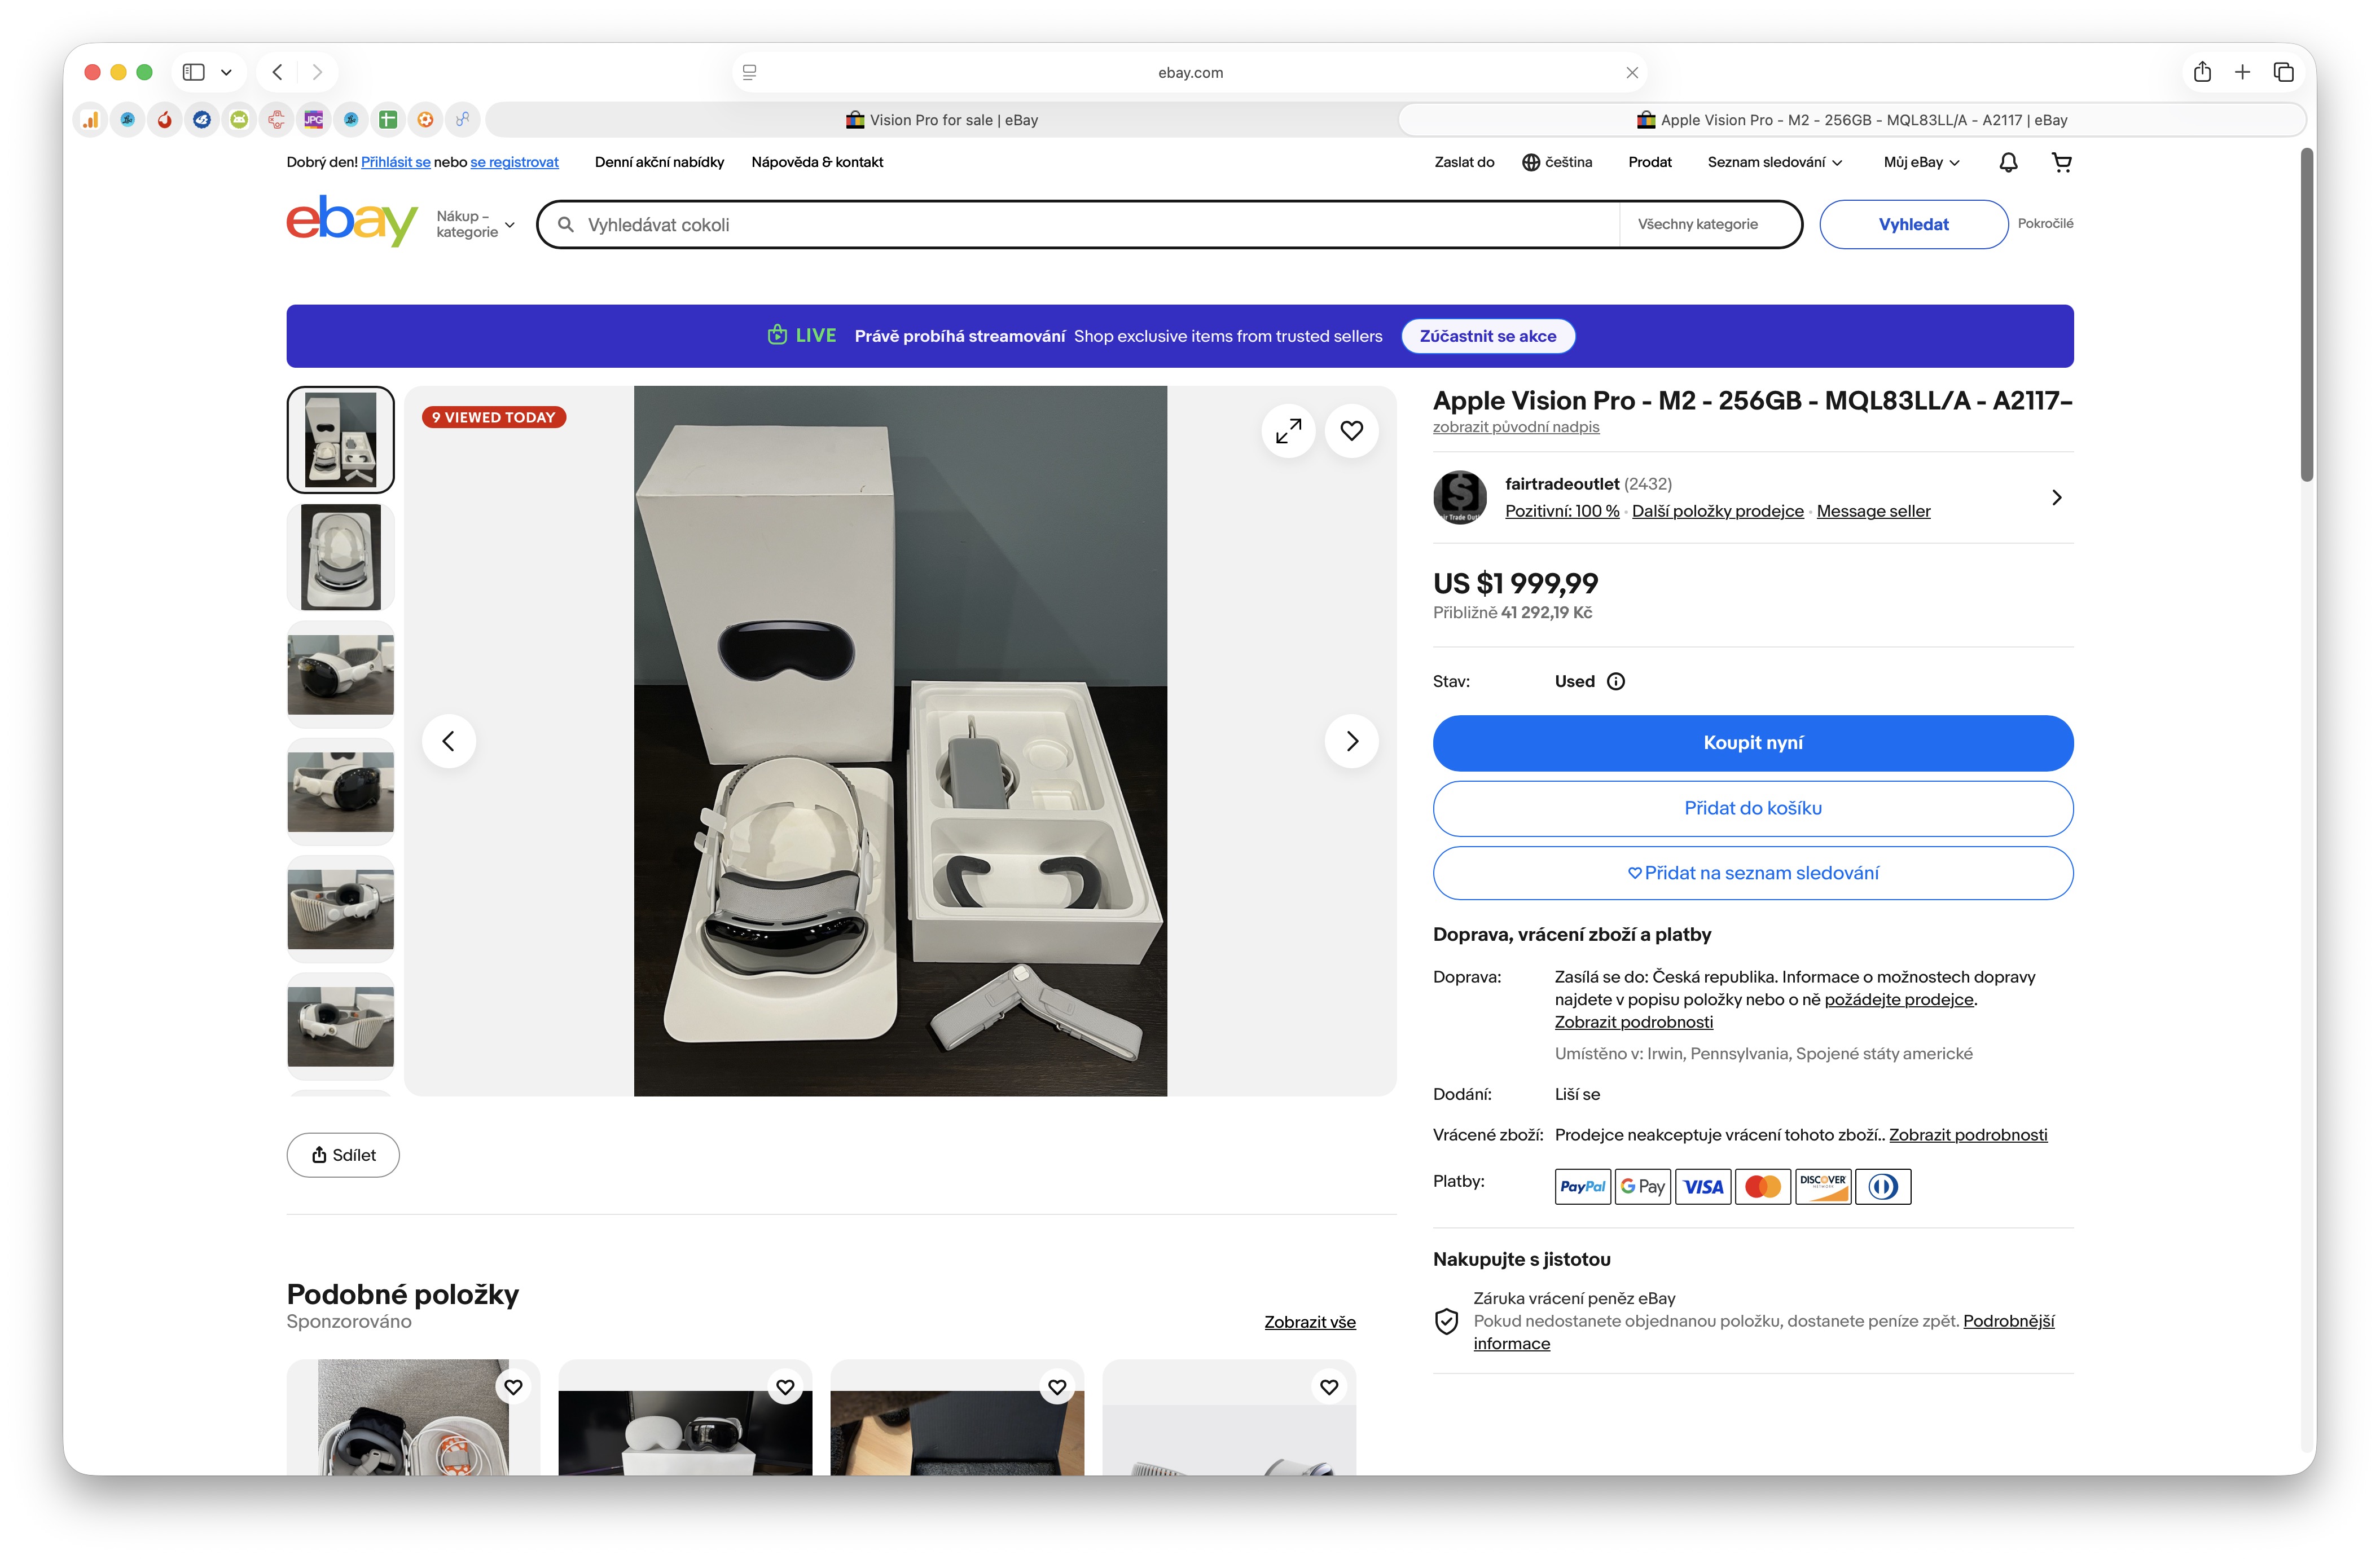
Task: Open the notifications bell icon
Action: pyautogui.click(x=2008, y=162)
